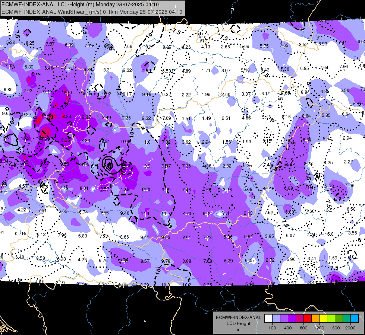Click the map value 3.41
Image resolution: width=365 pixels, height=335 pixels.
312,259
